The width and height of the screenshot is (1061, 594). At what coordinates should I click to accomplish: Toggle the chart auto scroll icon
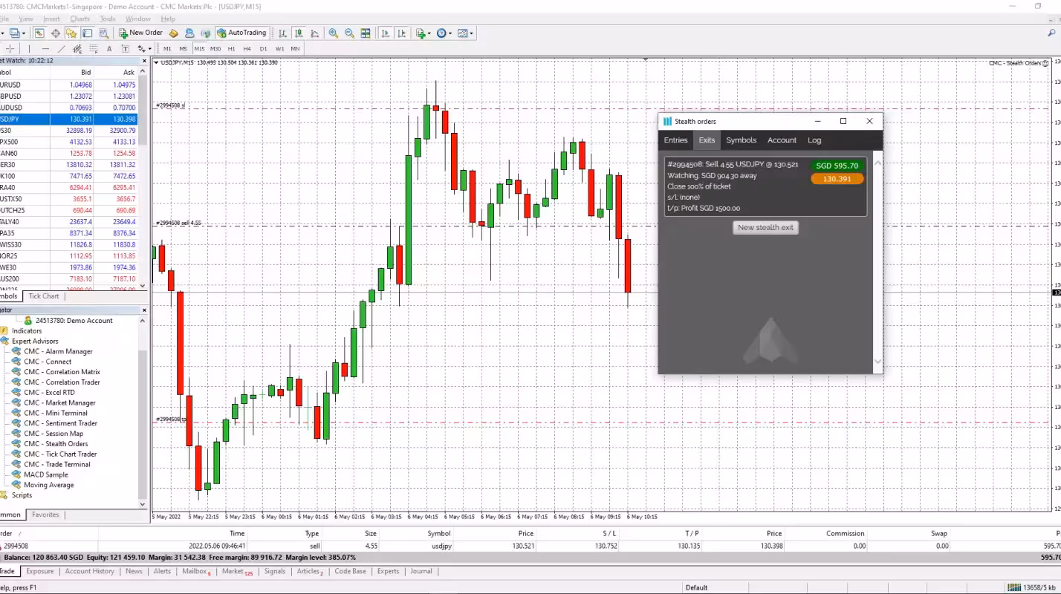pos(385,33)
